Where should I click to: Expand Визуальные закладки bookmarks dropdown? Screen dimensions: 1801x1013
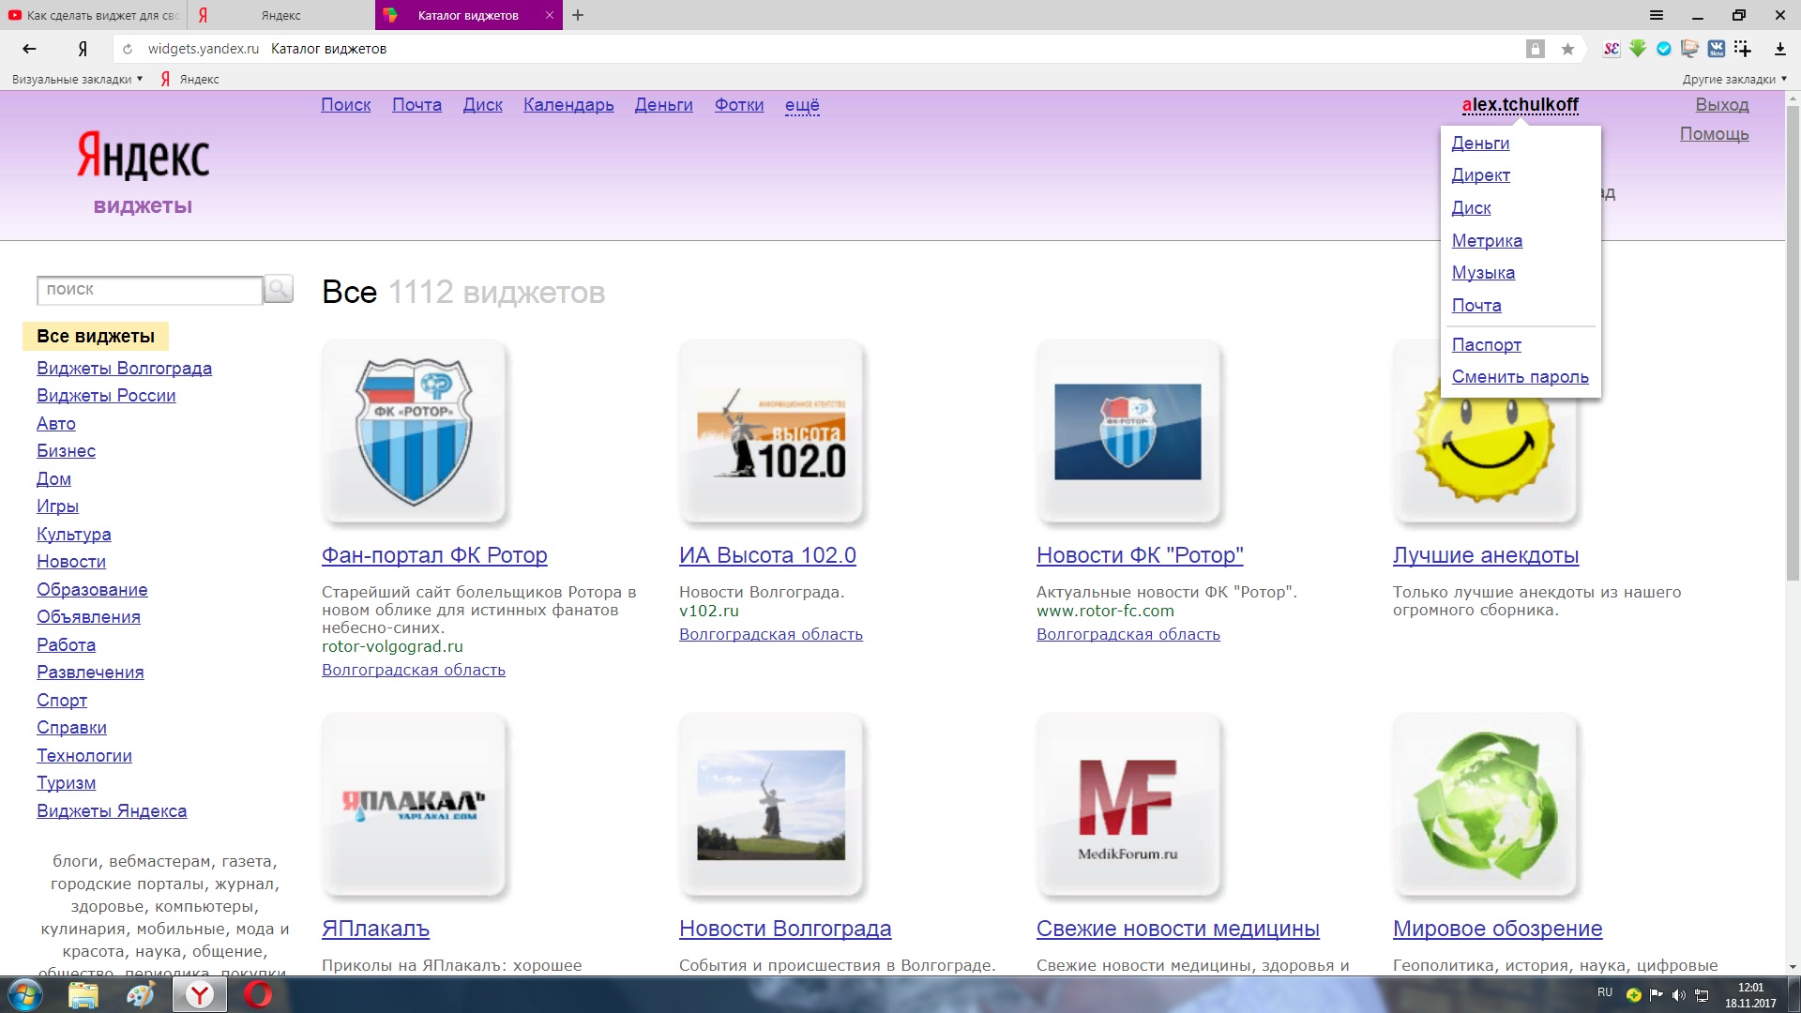(x=77, y=79)
